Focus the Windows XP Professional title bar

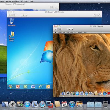pyautogui.click(x=15, y=4)
